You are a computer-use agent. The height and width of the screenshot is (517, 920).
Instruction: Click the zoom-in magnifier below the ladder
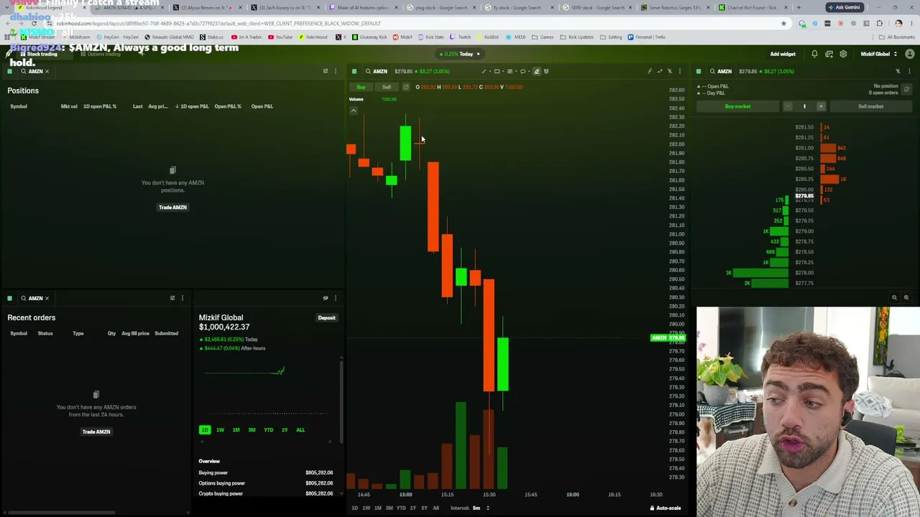[906, 297]
